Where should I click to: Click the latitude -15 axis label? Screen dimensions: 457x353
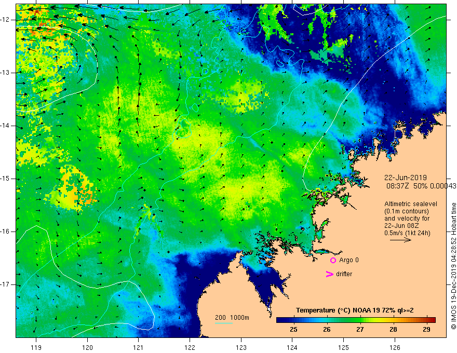pos(5,179)
